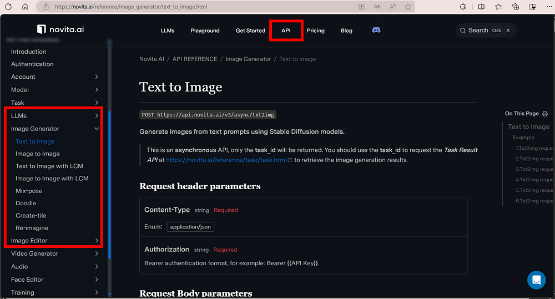Image resolution: width=555 pixels, height=299 pixels.
Task: Select Image to Image with LCM
Action: (52, 178)
